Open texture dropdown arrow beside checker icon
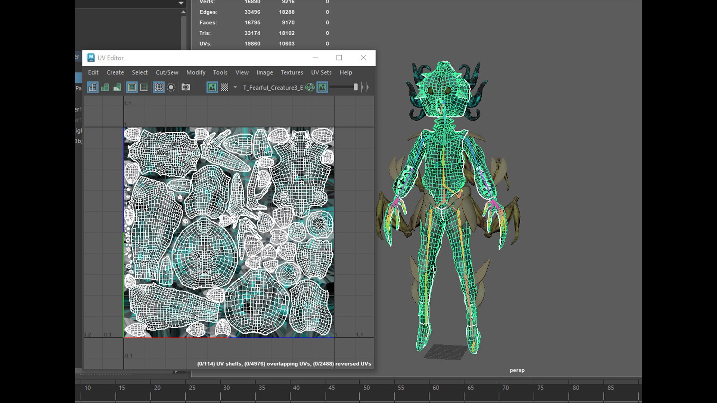 click(x=235, y=87)
